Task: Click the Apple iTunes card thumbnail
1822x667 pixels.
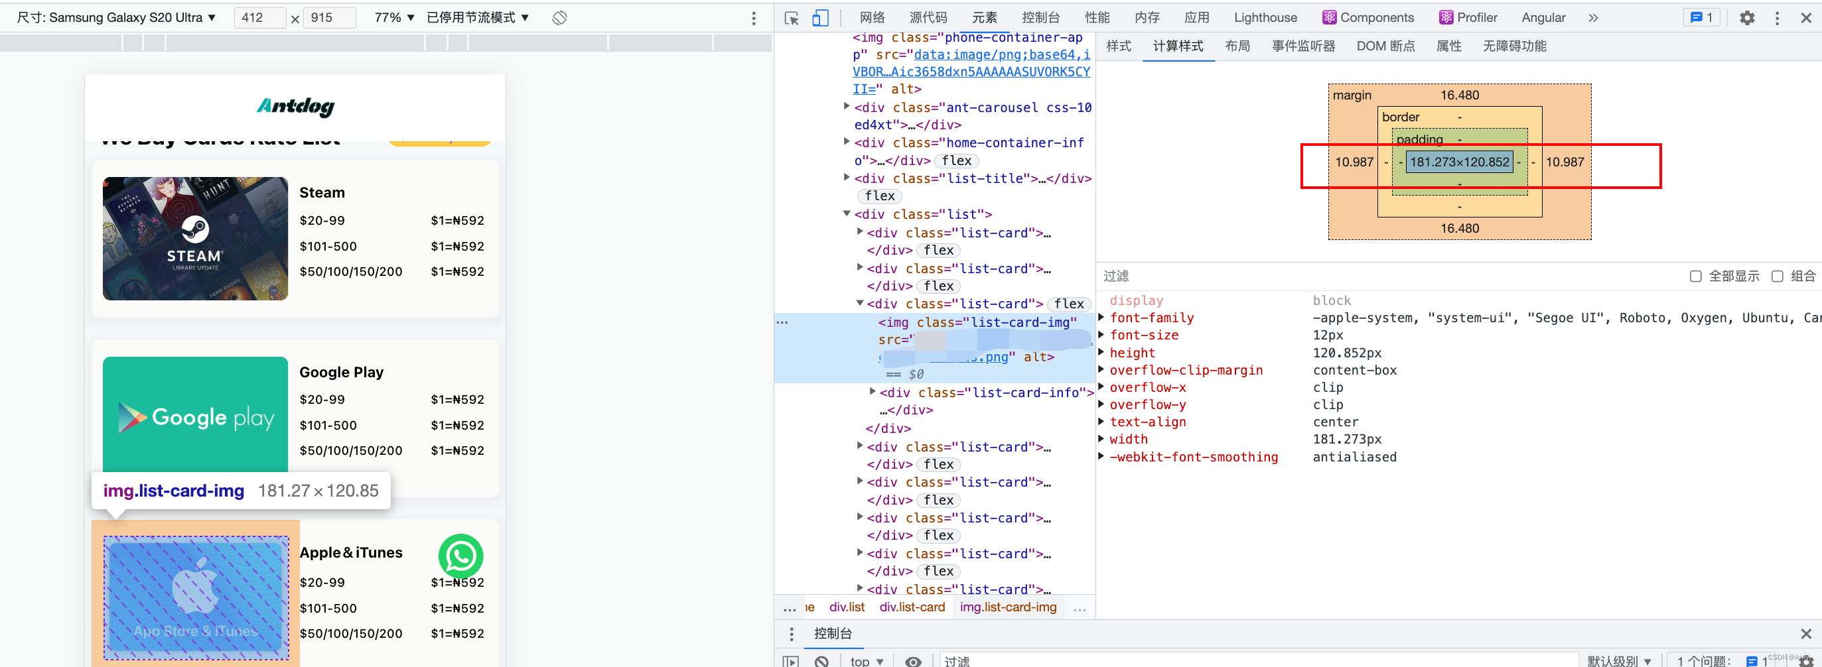Action: click(x=196, y=598)
